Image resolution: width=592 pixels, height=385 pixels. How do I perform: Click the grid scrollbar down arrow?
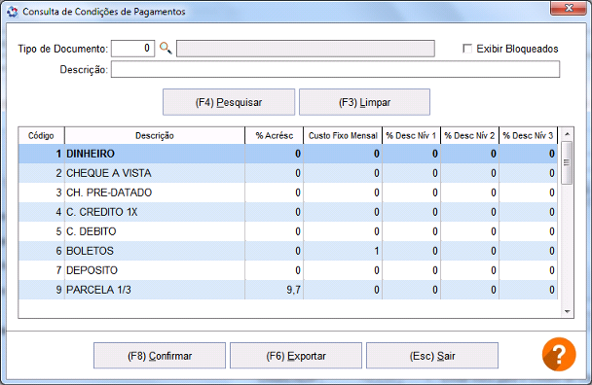point(567,311)
